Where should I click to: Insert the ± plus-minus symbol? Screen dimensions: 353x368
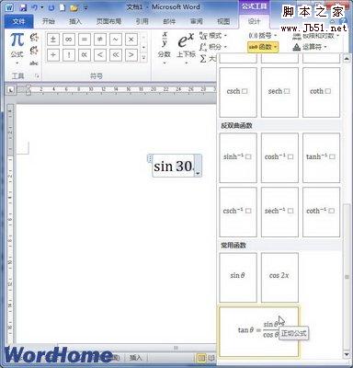[x=53, y=40]
